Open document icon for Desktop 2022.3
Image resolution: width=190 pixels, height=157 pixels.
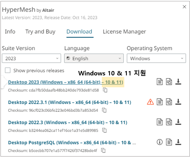[x=160, y=122]
